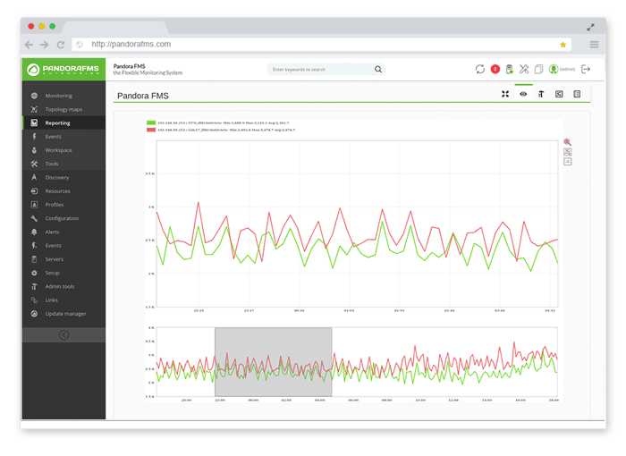Click the search magnifier icon
This screenshot has width=626, height=456.
[x=378, y=70]
